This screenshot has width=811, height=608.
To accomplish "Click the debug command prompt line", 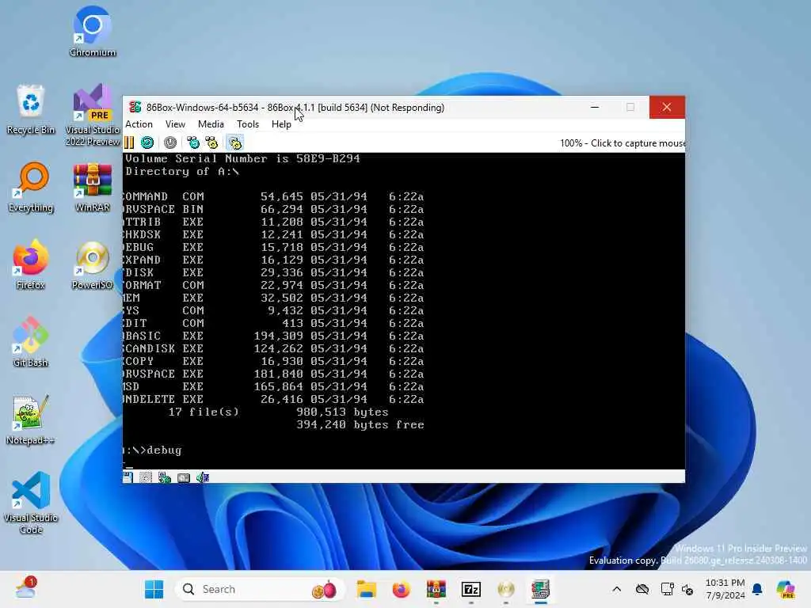I will 153,450.
